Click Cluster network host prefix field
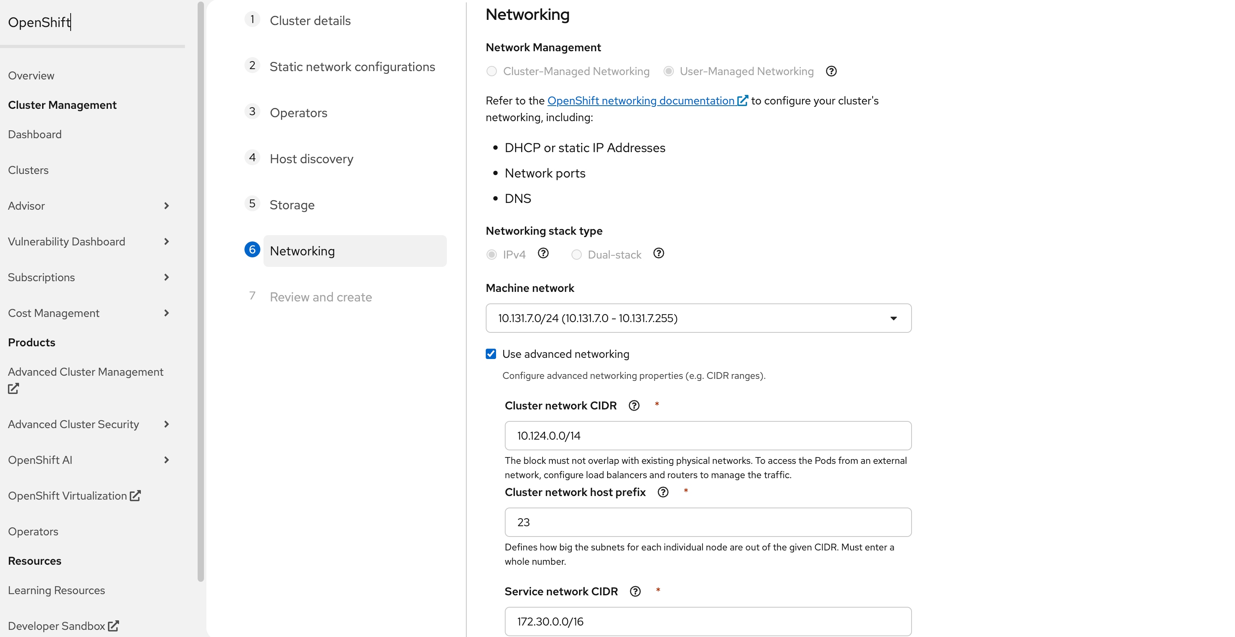The width and height of the screenshot is (1235, 637). (x=708, y=522)
